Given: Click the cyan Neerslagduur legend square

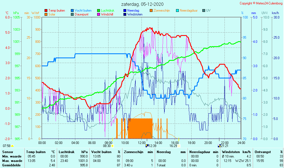Looking at the screenshot, I should (x=177, y=11).
